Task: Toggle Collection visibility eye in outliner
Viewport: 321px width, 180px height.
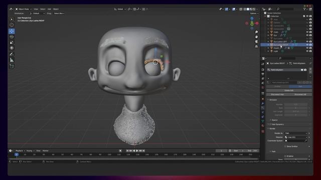Action: tap(307, 16)
